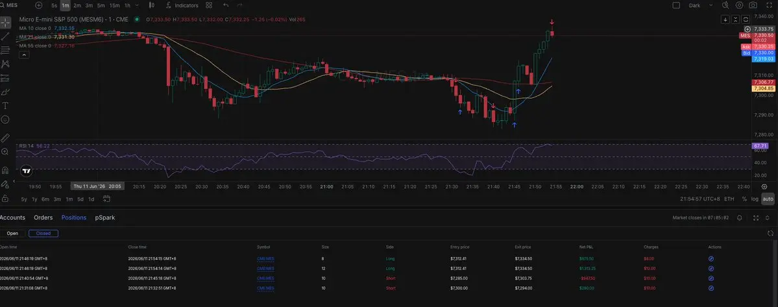Click the loop toggle button in chart corner

tap(746, 19)
